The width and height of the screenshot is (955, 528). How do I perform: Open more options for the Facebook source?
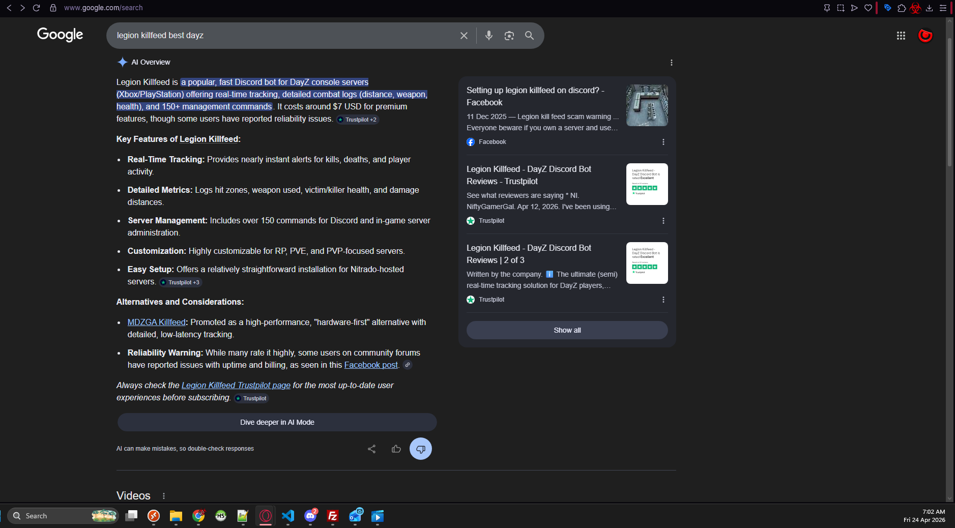pos(663,142)
